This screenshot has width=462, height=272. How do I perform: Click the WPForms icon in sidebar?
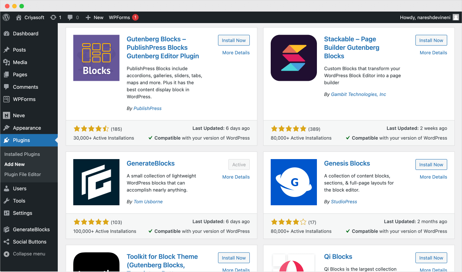pos(6,99)
